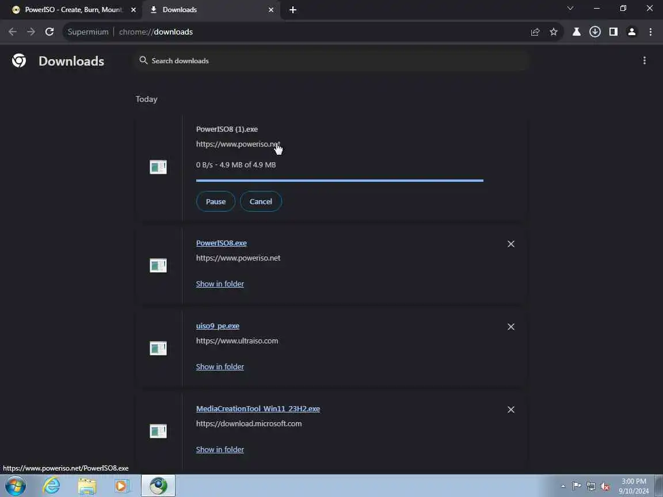Viewport: 663px width, 497px height.
Task: Open the MediaCreationTool_Win11_23H2.exe link
Action: tap(258, 408)
